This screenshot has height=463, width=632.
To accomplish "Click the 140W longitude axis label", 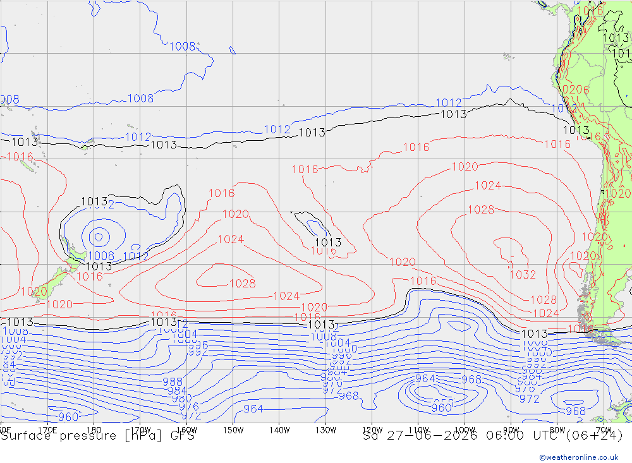I will click(279, 430).
